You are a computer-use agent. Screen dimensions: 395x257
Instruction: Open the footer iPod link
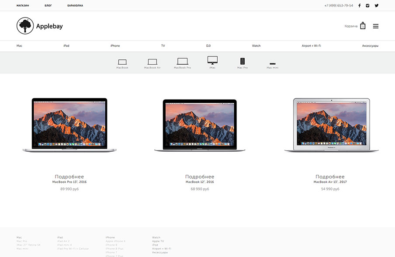[155, 245]
